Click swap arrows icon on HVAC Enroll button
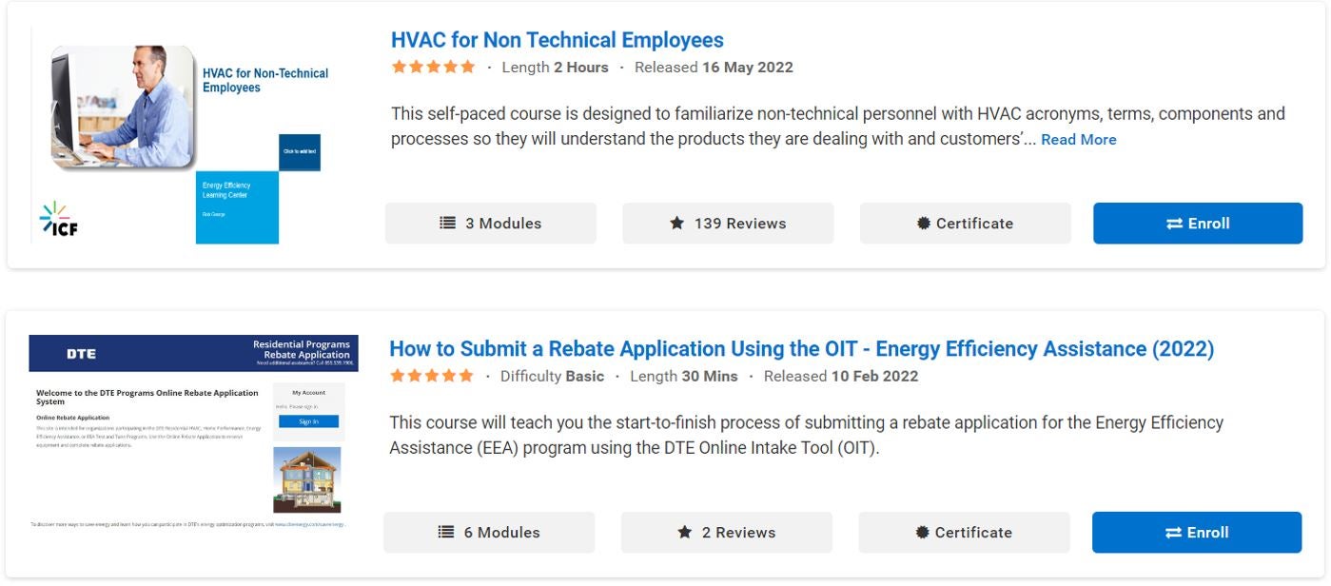Viewport: 1331px width, 586px height. coord(1174,224)
